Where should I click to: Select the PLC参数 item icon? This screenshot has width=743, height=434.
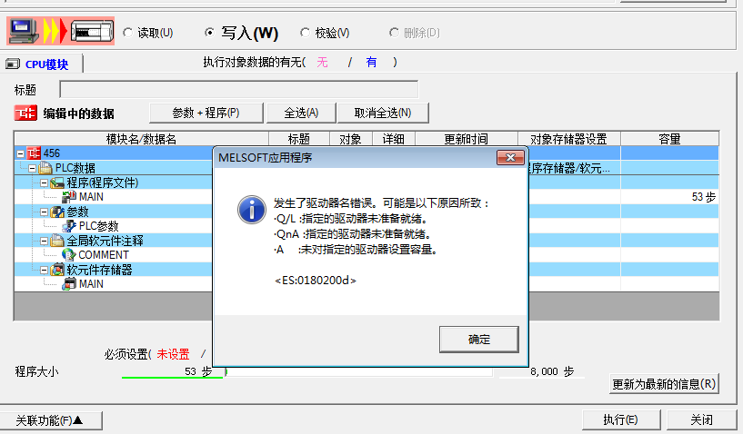pos(69,226)
